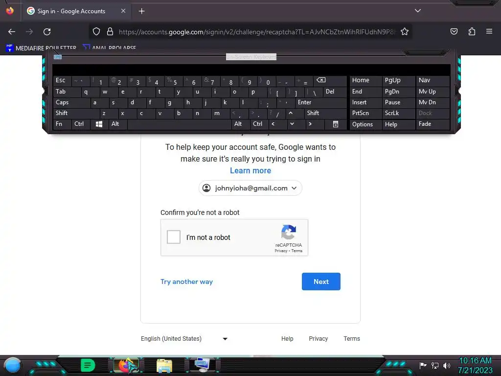
Task: Tap the Del key on the keyboard
Action: point(335,92)
